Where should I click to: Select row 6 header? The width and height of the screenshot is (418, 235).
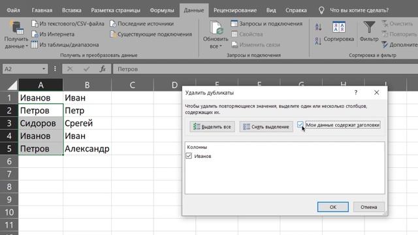9,161
